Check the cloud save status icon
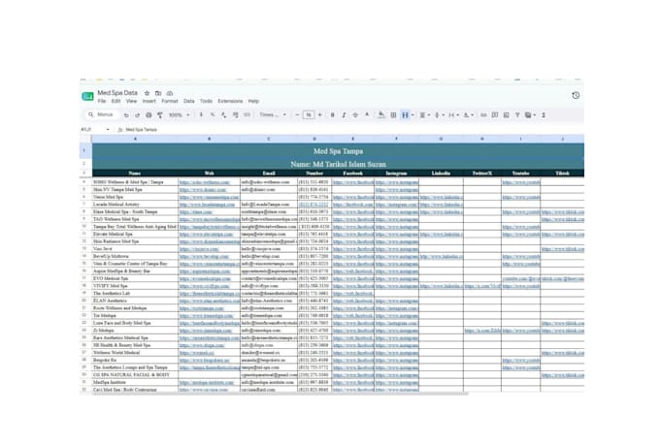Screen dimensions: 660x445 170,93
